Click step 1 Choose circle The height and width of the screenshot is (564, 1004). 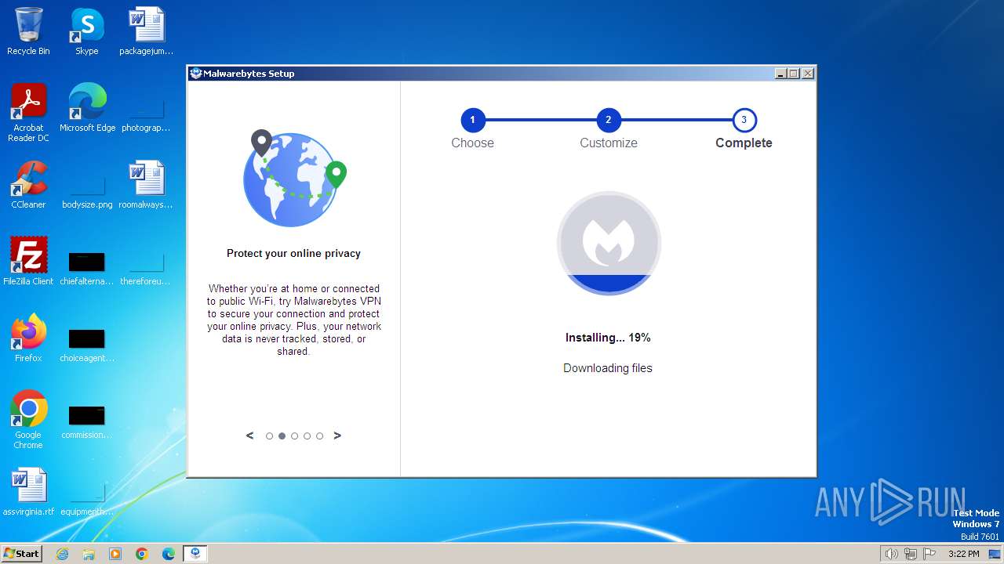473,120
